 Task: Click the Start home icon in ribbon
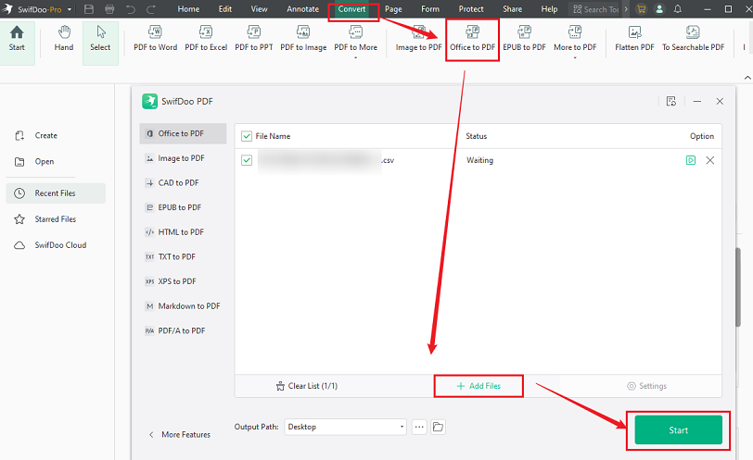[17, 39]
